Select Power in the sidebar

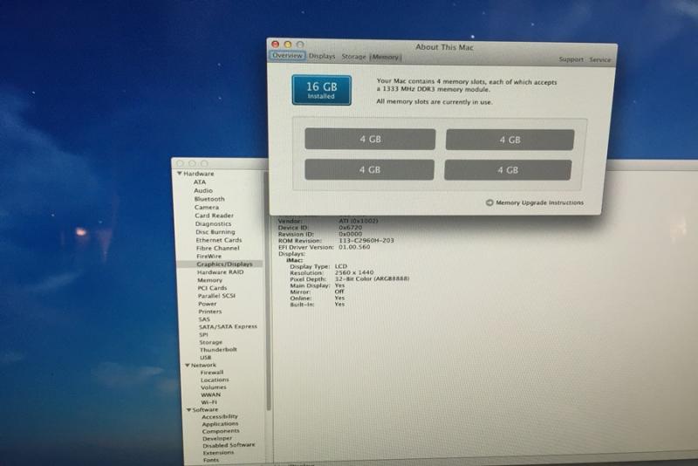pos(208,304)
